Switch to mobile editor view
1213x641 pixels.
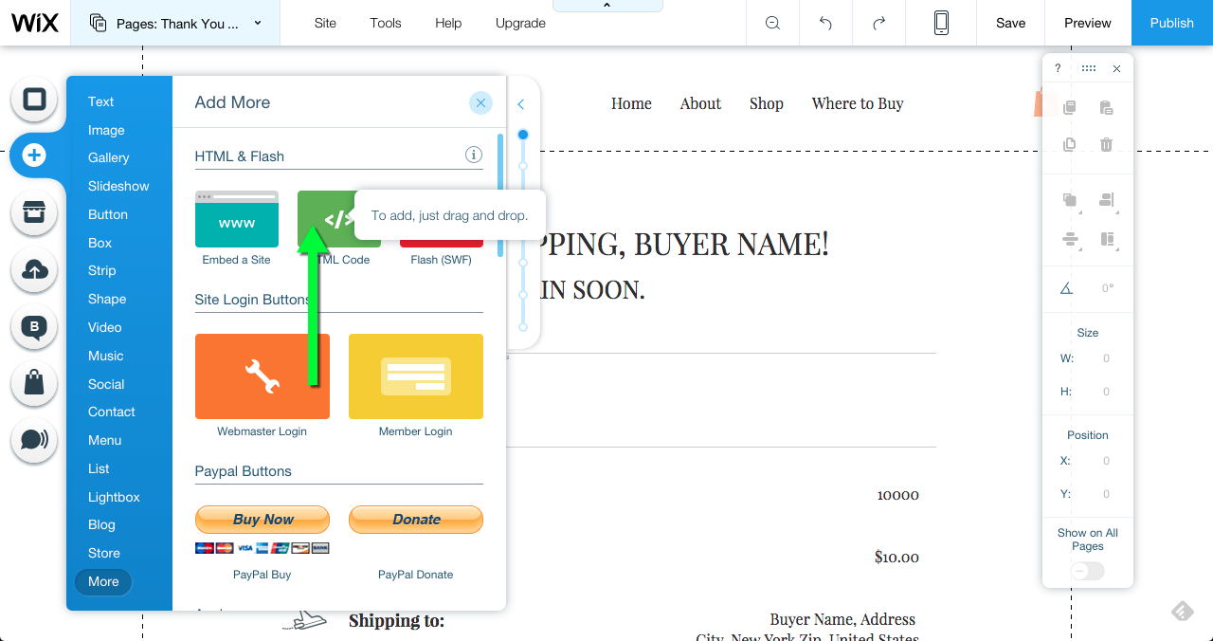[941, 23]
